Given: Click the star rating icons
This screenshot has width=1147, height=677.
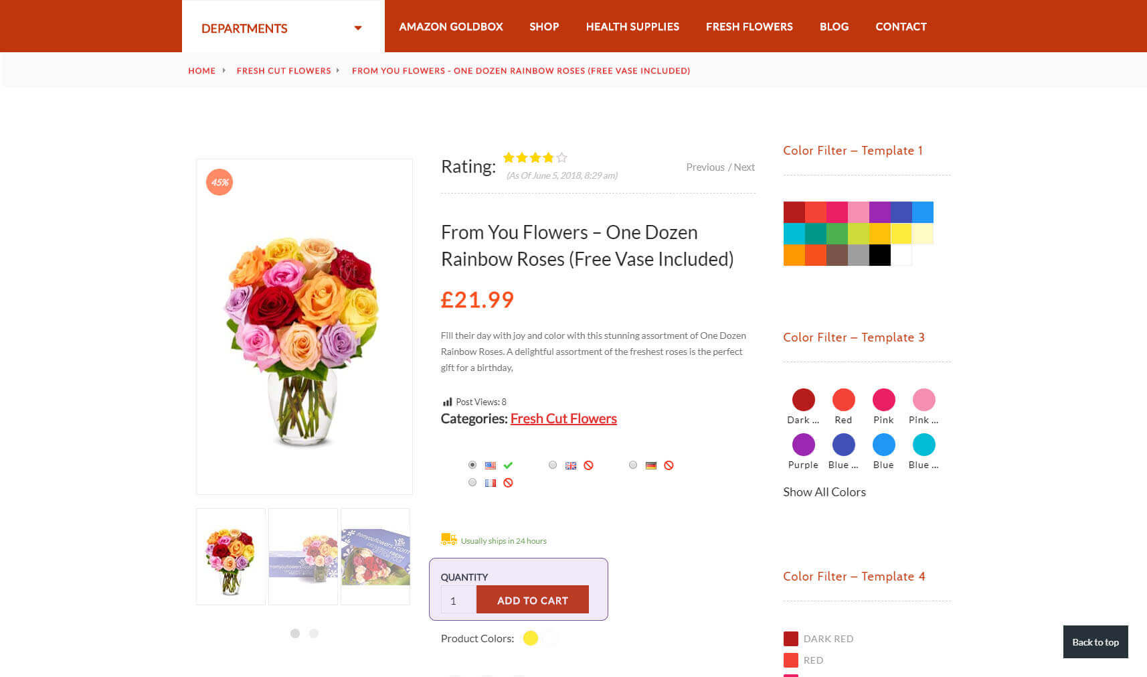Looking at the screenshot, I should pyautogui.click(x=535, y=158).
